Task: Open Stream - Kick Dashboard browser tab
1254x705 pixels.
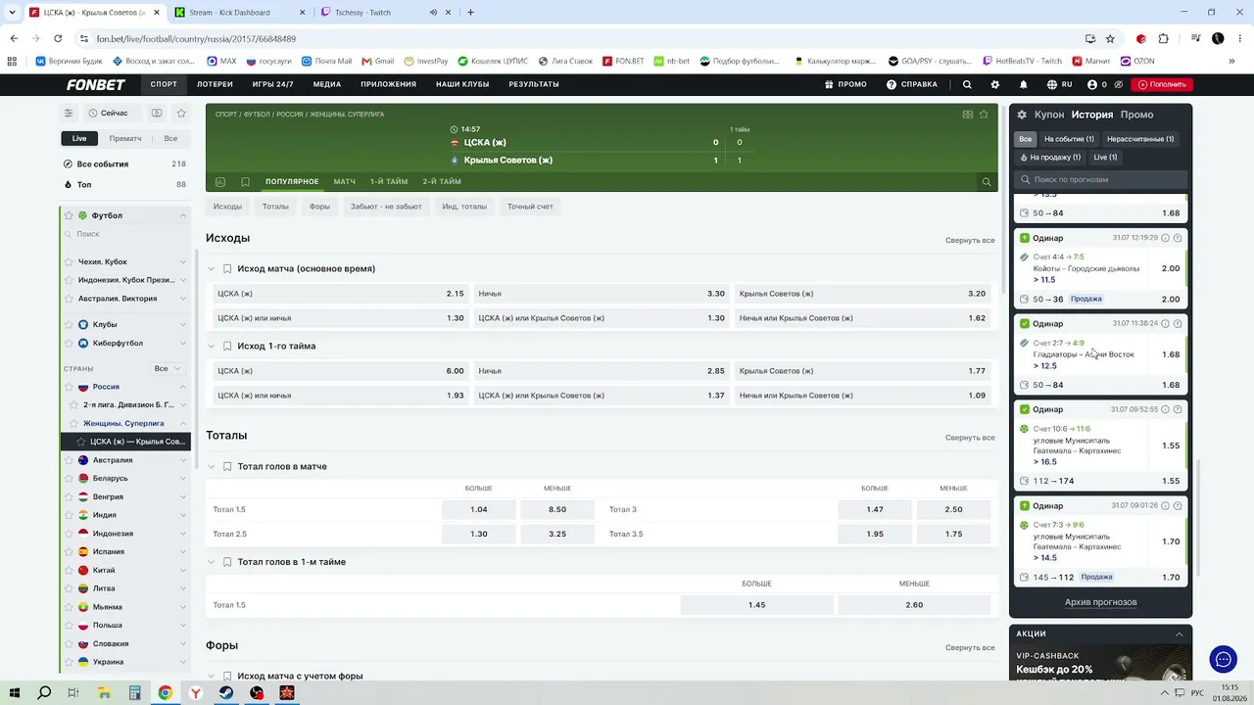Action: tap(229, 13)
